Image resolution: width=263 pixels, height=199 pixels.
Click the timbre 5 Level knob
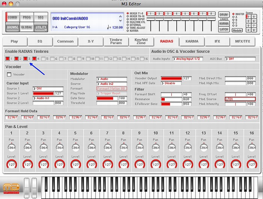click(76, 165)
